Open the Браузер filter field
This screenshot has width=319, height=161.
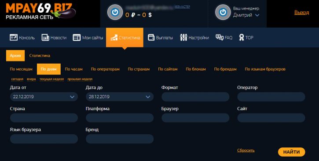(x=195, y=118)
